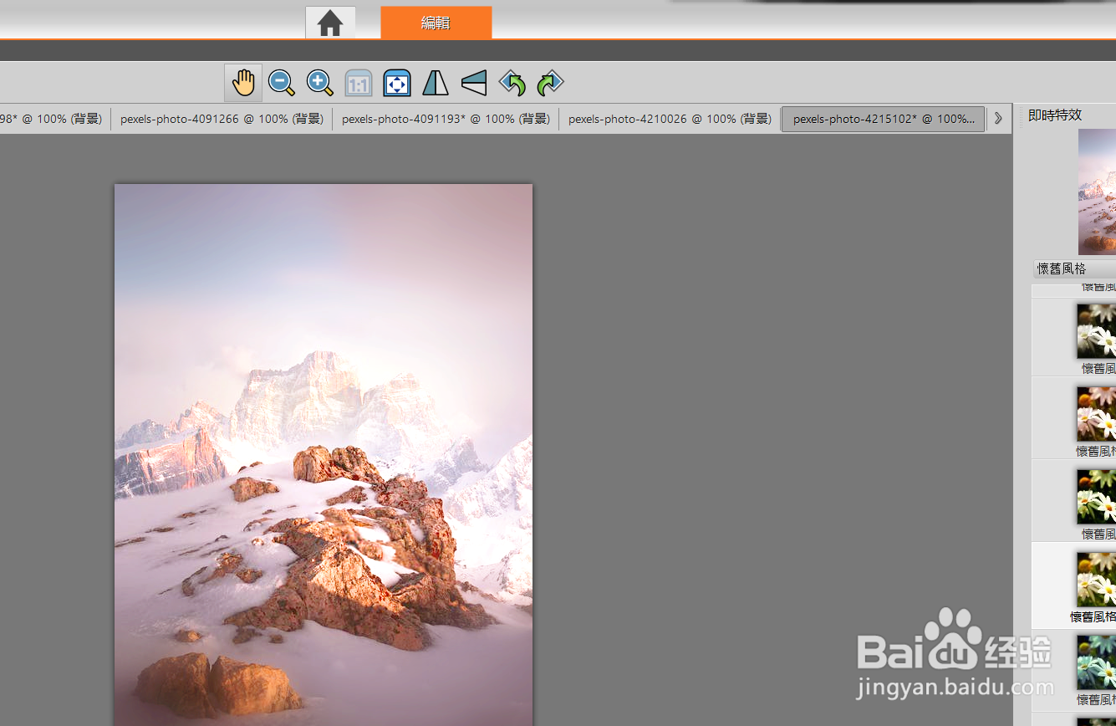The width and height of the screenshot is (1116, 726).
Task: Apply the pink-tinted flower 懷舊風格 effect
Action: [x=1097, y=412]
